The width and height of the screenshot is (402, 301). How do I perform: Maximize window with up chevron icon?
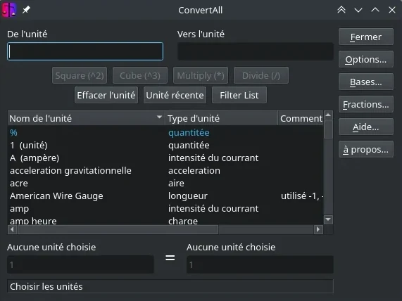point(375,10)
